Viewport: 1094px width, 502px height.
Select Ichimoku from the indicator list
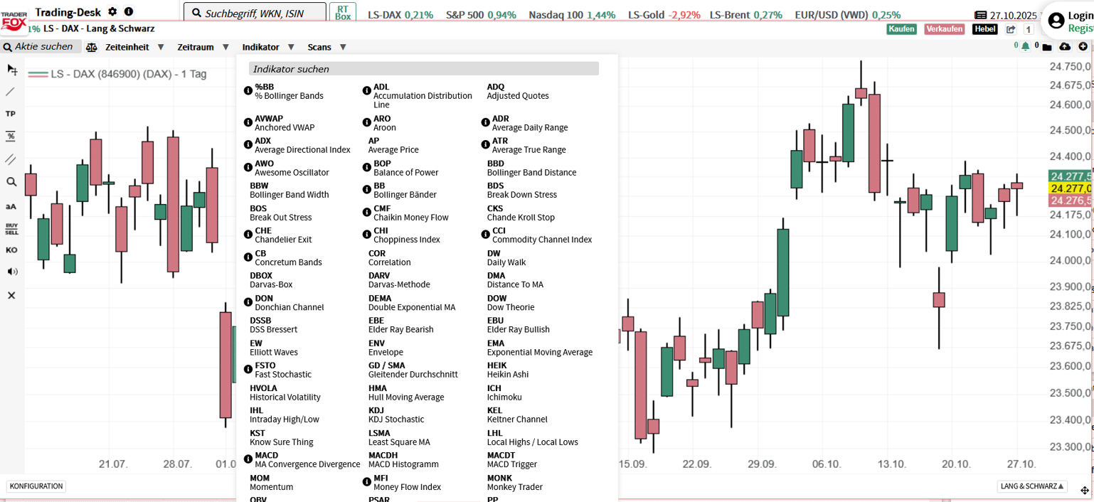click(504, 392)
